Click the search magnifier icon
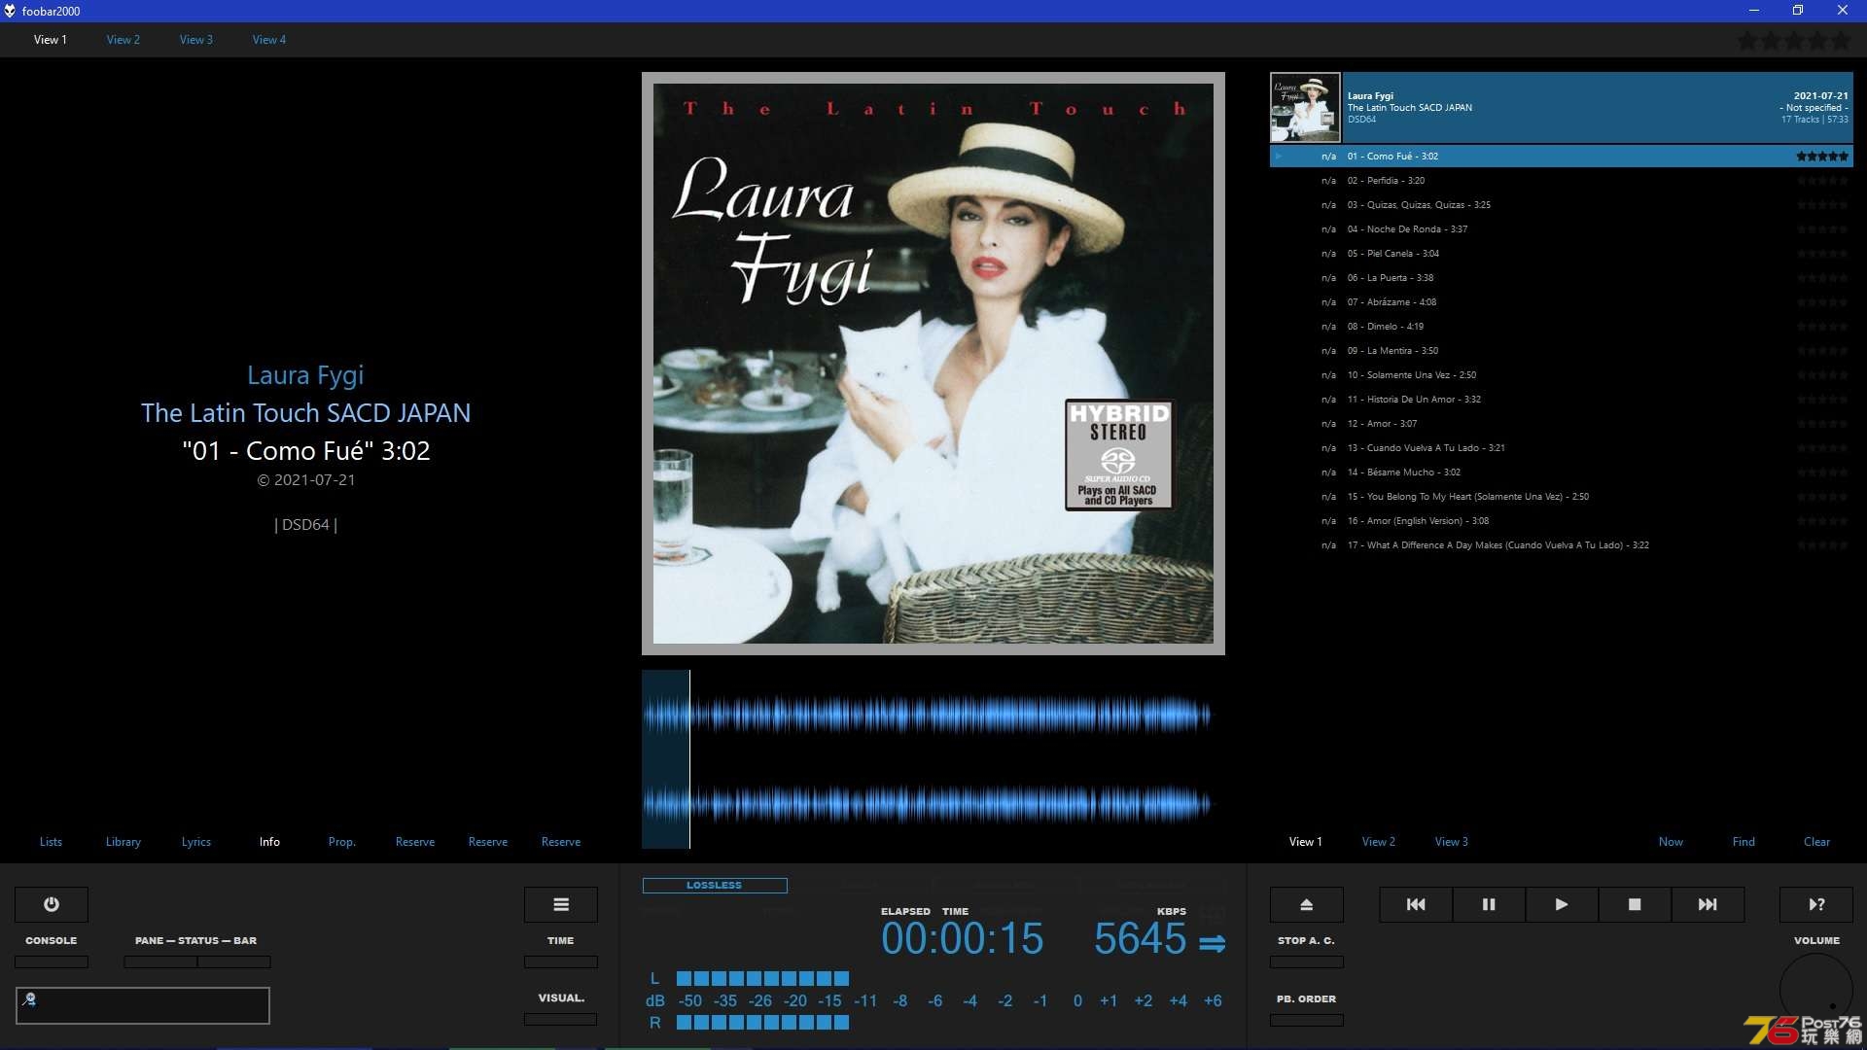This screenshot has width=1867, height=1050. 29,998
